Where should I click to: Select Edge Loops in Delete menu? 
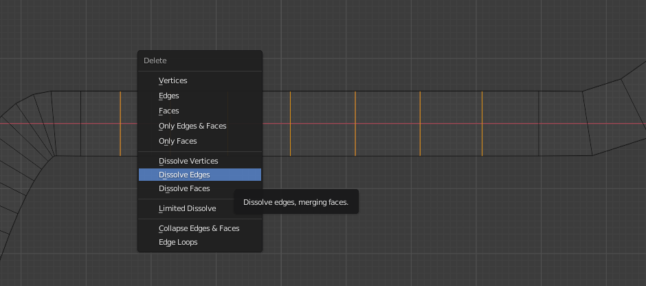pyautogui.click(x=200, y=242)
